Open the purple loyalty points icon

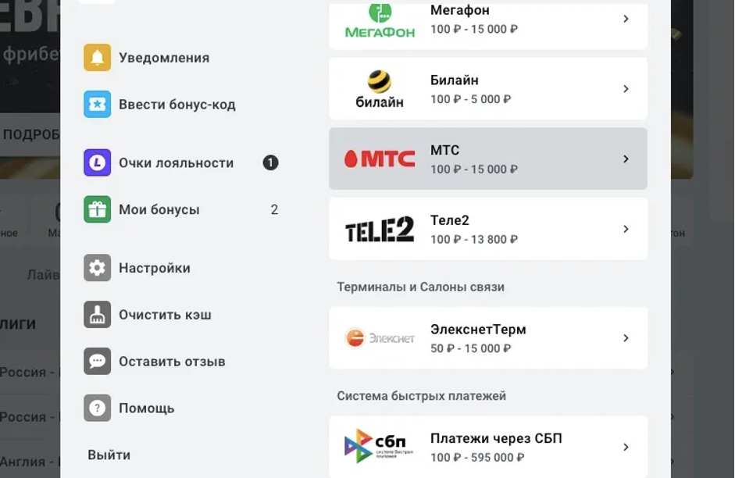coord(98,163)
